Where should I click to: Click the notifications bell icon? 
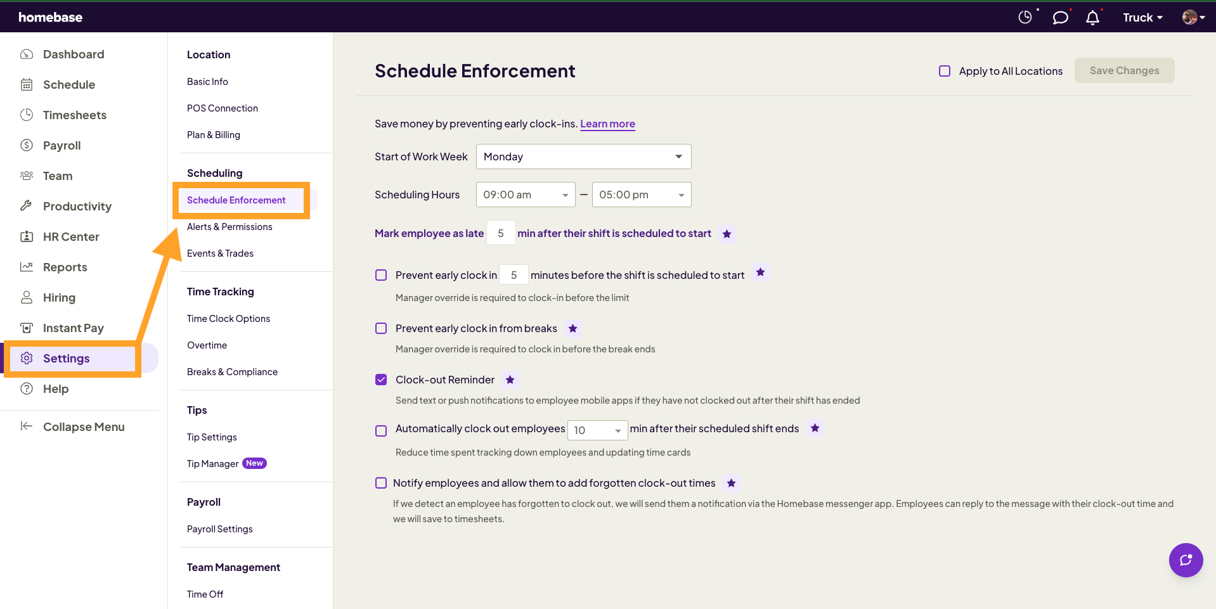click(1092, 17)
